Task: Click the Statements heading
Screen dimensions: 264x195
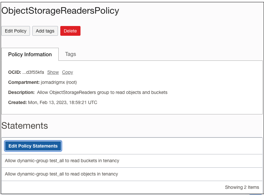Action: pos(24,126)
